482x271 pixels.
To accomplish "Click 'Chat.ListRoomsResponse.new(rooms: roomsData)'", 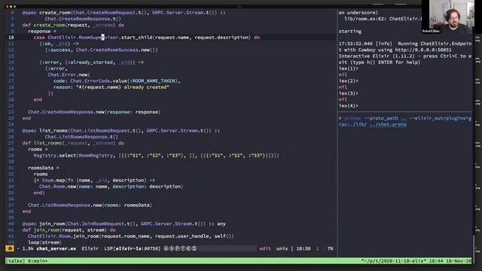I will tap(90, 206).
